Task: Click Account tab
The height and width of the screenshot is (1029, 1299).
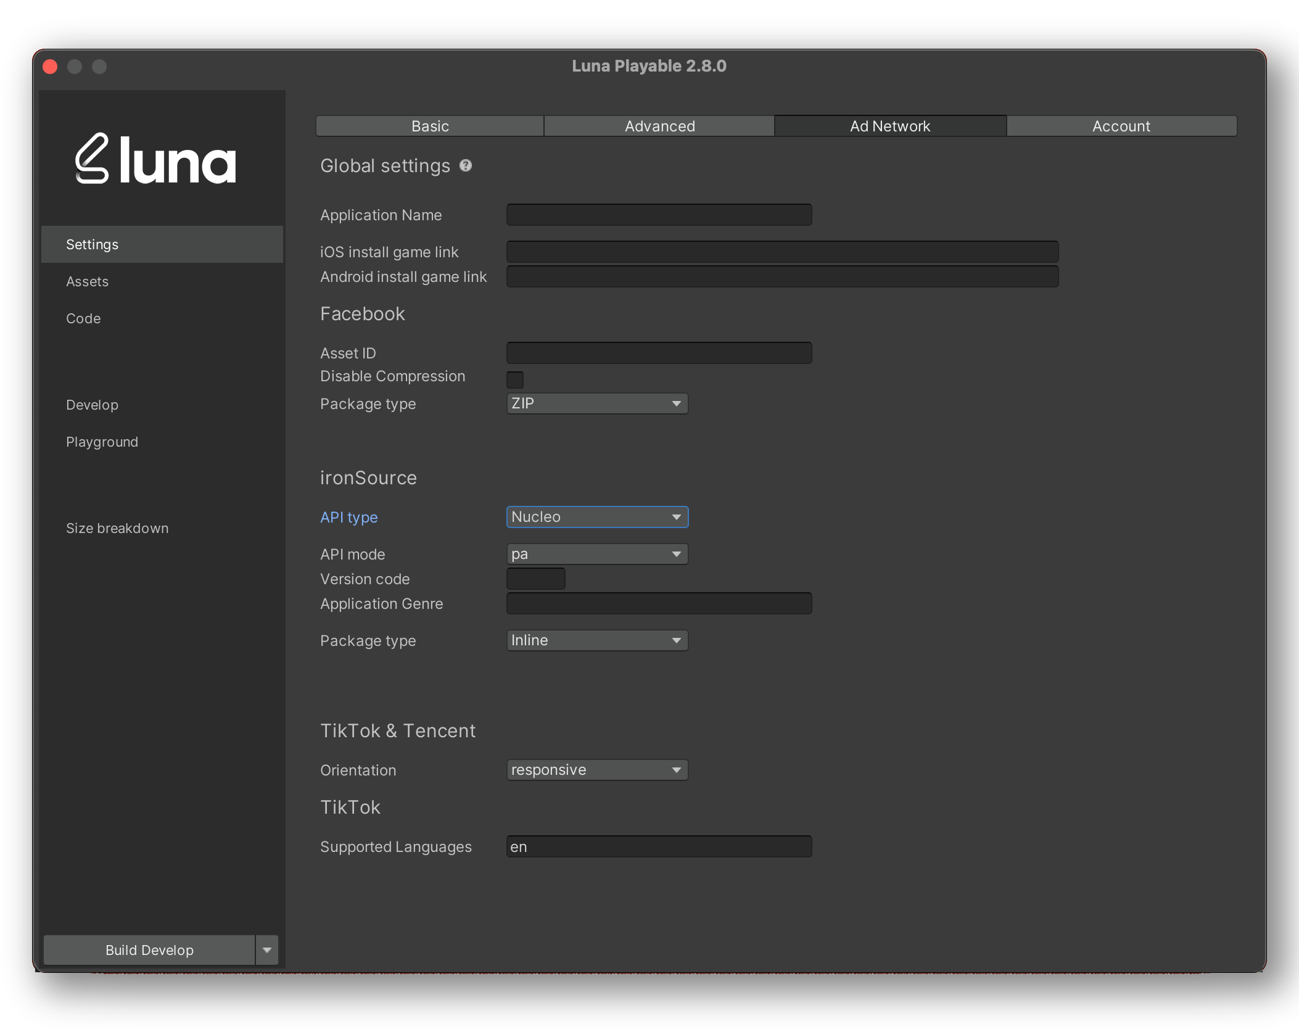Action: point(1121,125)
